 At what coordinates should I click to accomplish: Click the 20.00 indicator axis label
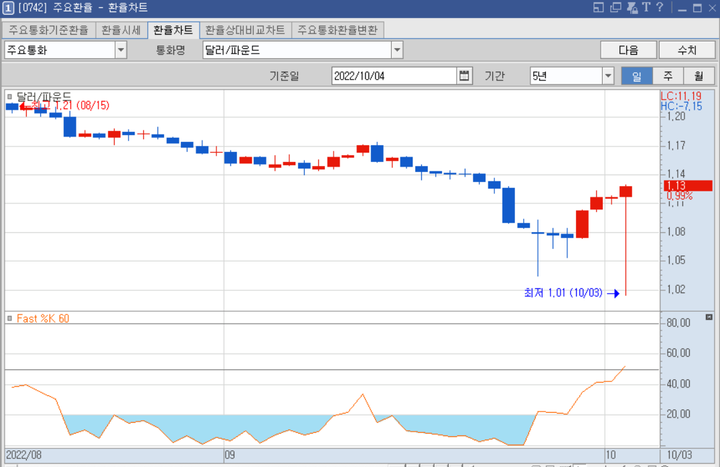pyautogui.click(x=678, y=414)
